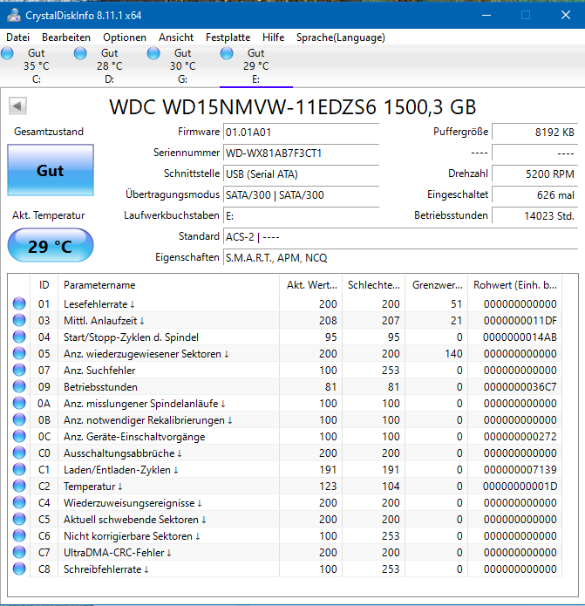Click status orb of Nicht korrigierbare Sektoren row
Image resolution: width=585 pixels, height=606 pixels.
click(19, 535)
